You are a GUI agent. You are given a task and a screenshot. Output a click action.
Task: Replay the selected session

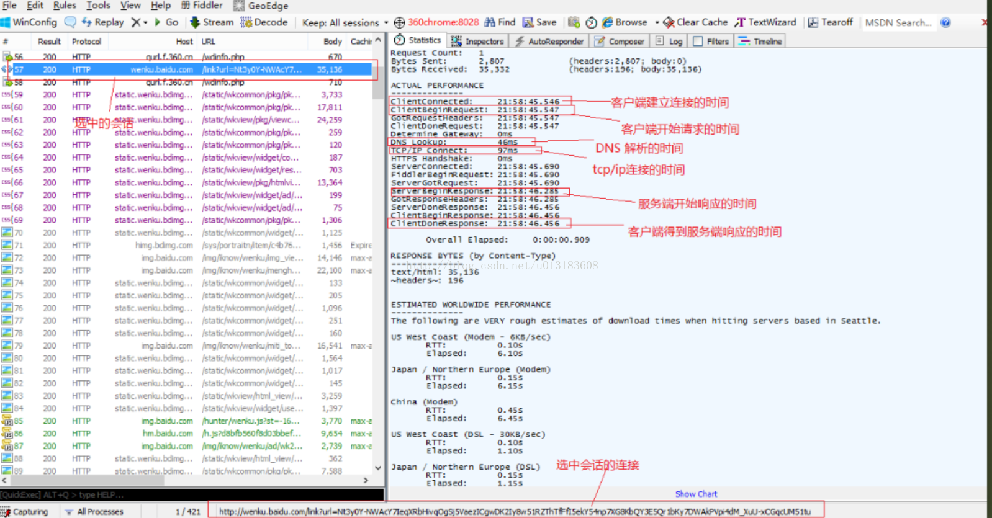(x=103, y=22)
